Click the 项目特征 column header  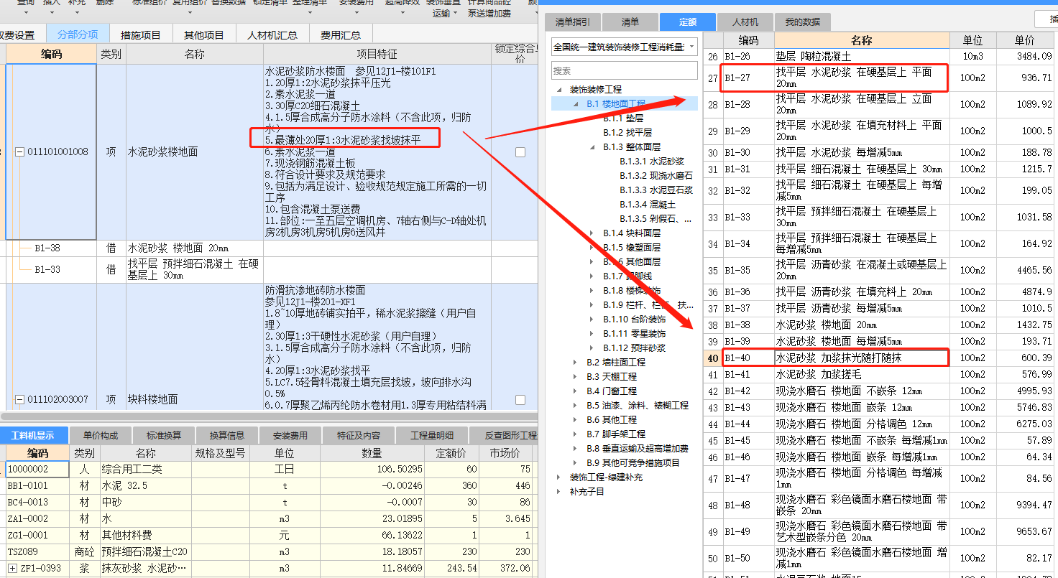pos(377,55)
